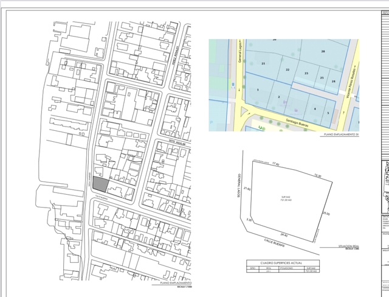Click the hatched lot in the site plan
The image size is (389, 297).
pos(102,186)
